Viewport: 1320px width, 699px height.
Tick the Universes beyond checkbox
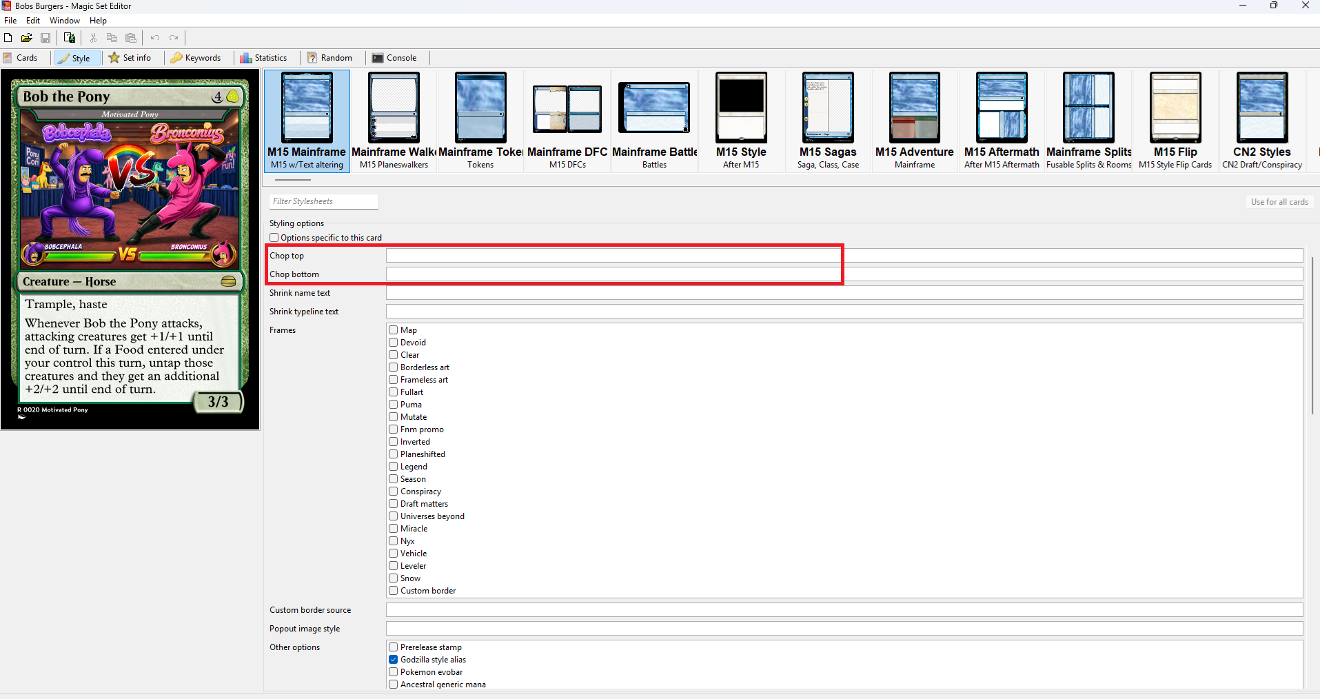click(394, 516)
